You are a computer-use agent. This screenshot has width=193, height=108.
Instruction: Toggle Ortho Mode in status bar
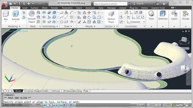click(x=41, y=105)
